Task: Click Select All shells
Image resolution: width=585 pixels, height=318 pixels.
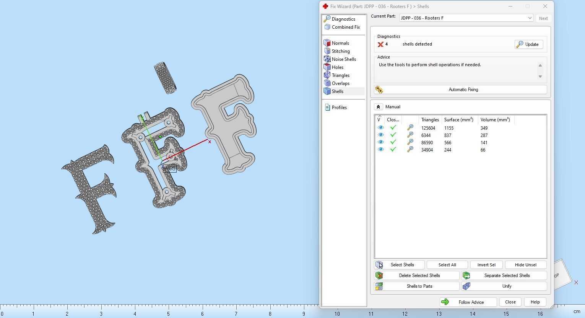Action: point(447,265)
